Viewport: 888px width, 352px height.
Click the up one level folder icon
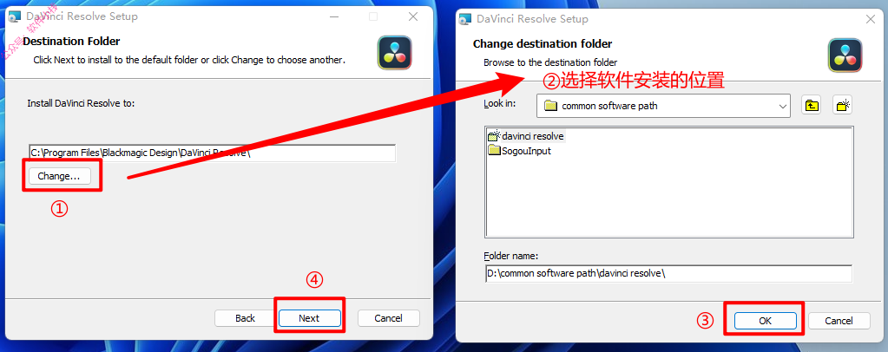pyautogui.click(x=812, y=105)
